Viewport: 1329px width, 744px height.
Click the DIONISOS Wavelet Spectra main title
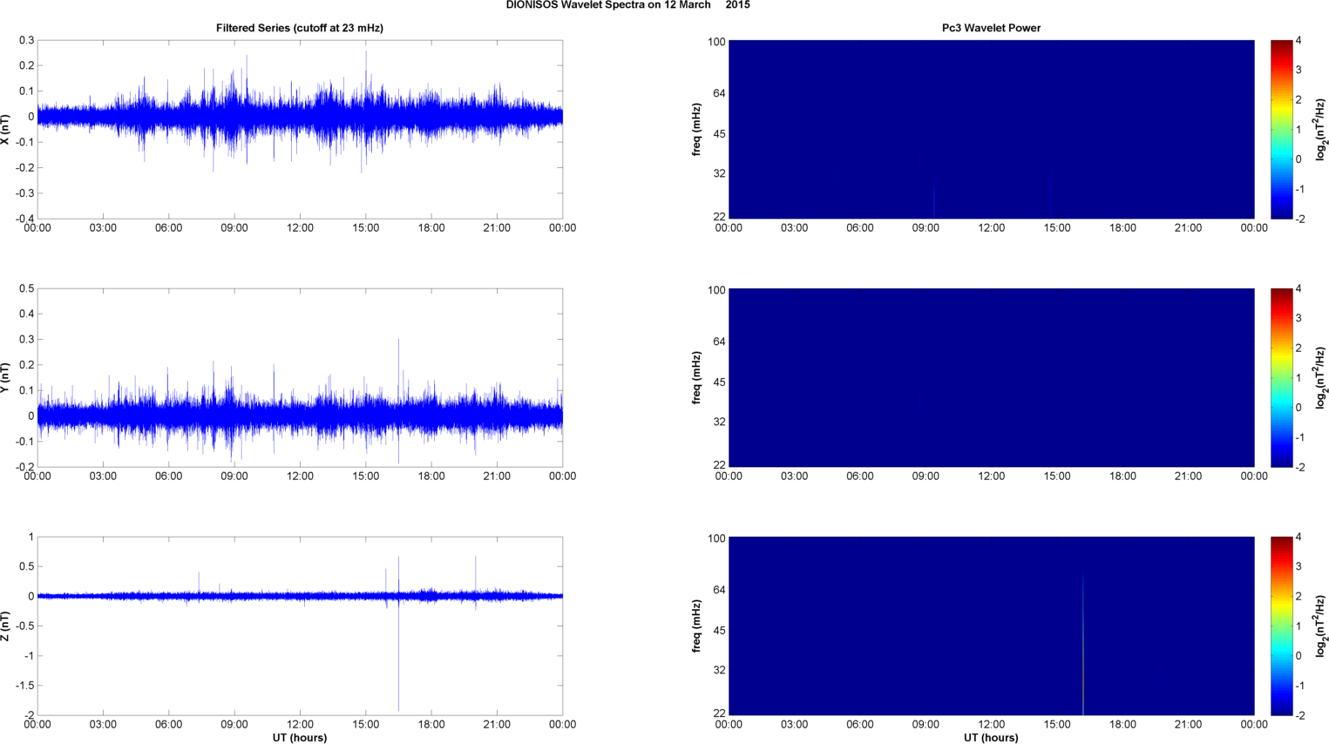[627, 5]
